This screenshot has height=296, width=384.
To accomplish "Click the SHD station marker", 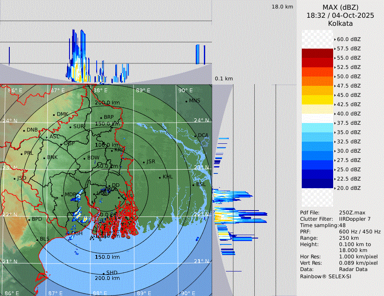I will pyautogui.click(x=103, y=273).
